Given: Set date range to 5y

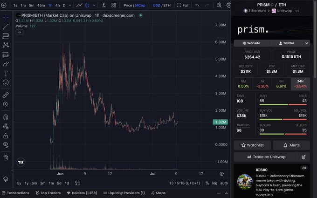Looking at the screenshot, I should pos(19,183).
